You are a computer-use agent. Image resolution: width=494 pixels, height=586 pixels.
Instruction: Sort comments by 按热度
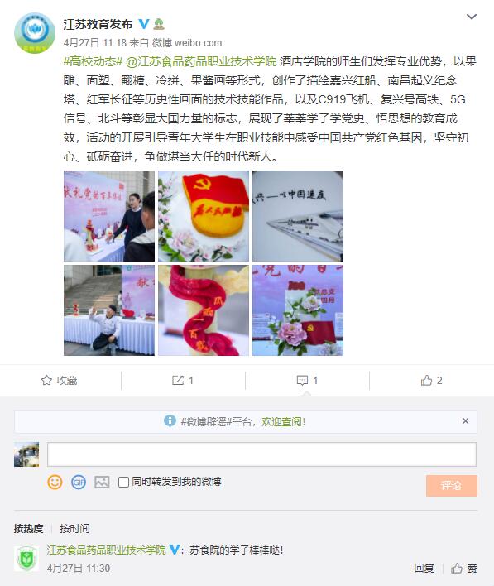pos(28,528)
